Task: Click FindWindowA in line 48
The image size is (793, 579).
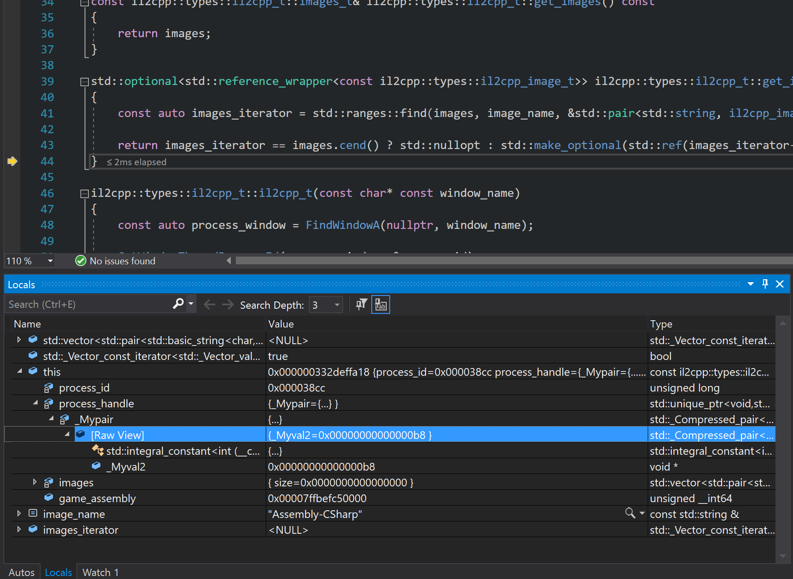Action: pyautogui.click(x=343, y=225)
